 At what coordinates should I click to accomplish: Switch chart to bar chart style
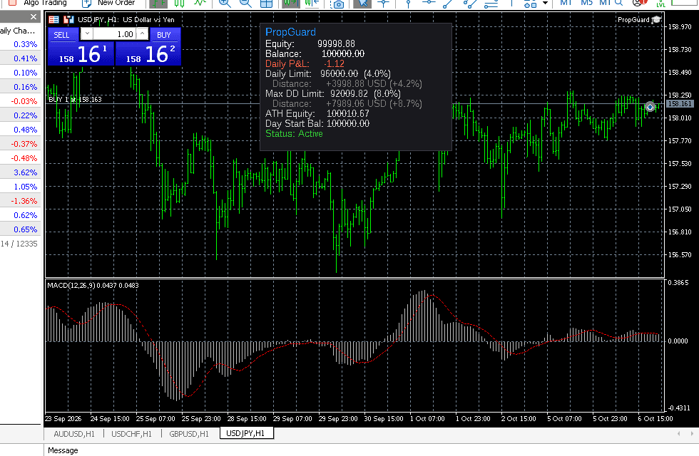(x=158, y=3)
